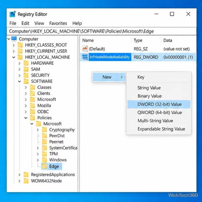This screenshot has height=202, width=202.
Task: Click the WOW6432Node folder icon
Action: (x=26, y=181)
